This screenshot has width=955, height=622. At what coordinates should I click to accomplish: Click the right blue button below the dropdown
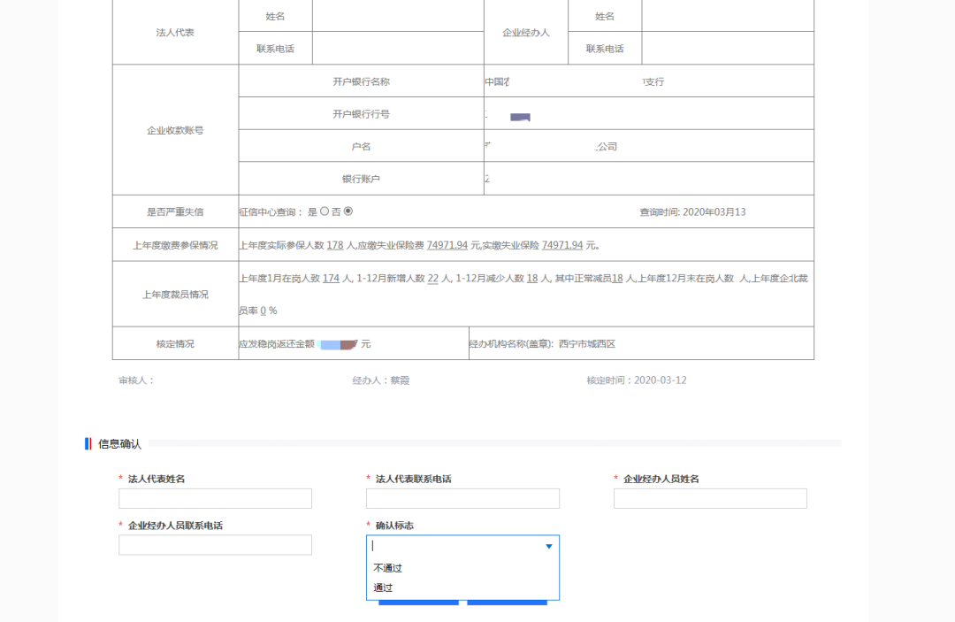[508, 603]
